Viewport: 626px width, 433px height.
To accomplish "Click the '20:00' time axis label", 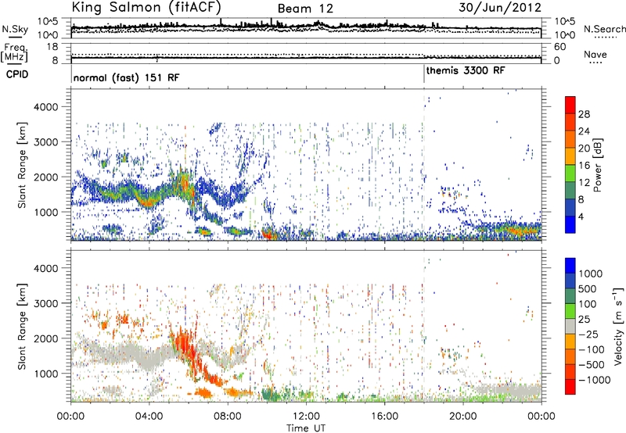I will tap(462, 417).
